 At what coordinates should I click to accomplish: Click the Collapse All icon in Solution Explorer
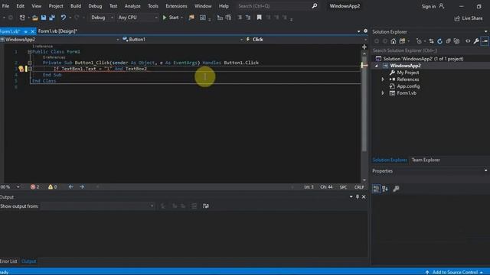pos(448,41)
